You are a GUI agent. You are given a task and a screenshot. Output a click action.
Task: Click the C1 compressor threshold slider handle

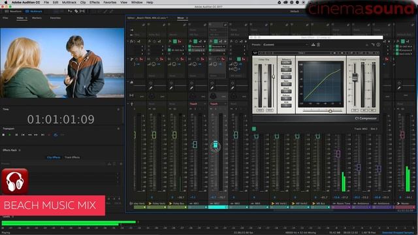(273, 77)
